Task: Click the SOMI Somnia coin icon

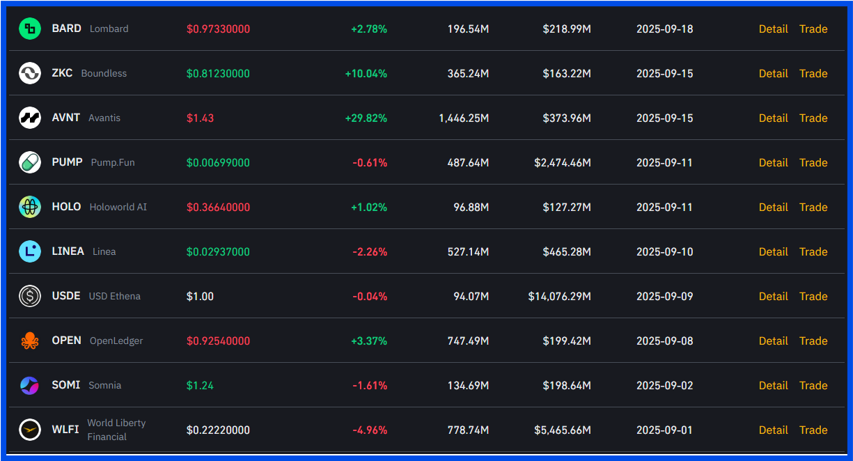Action: [x=30, y=385]
